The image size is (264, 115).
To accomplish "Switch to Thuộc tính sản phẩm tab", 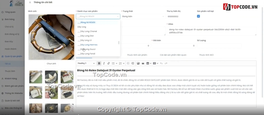I will click(137, 55).
